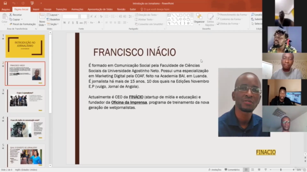Toggle underline S formatting
This screenshot has height=172, width=307.
73,22
